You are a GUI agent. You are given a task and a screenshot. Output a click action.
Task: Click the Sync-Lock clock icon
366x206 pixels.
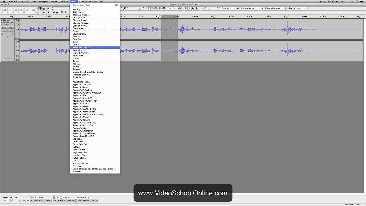[180, 8]
